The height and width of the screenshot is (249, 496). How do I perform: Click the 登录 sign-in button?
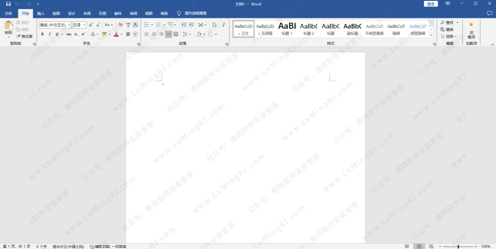point(430,4)
